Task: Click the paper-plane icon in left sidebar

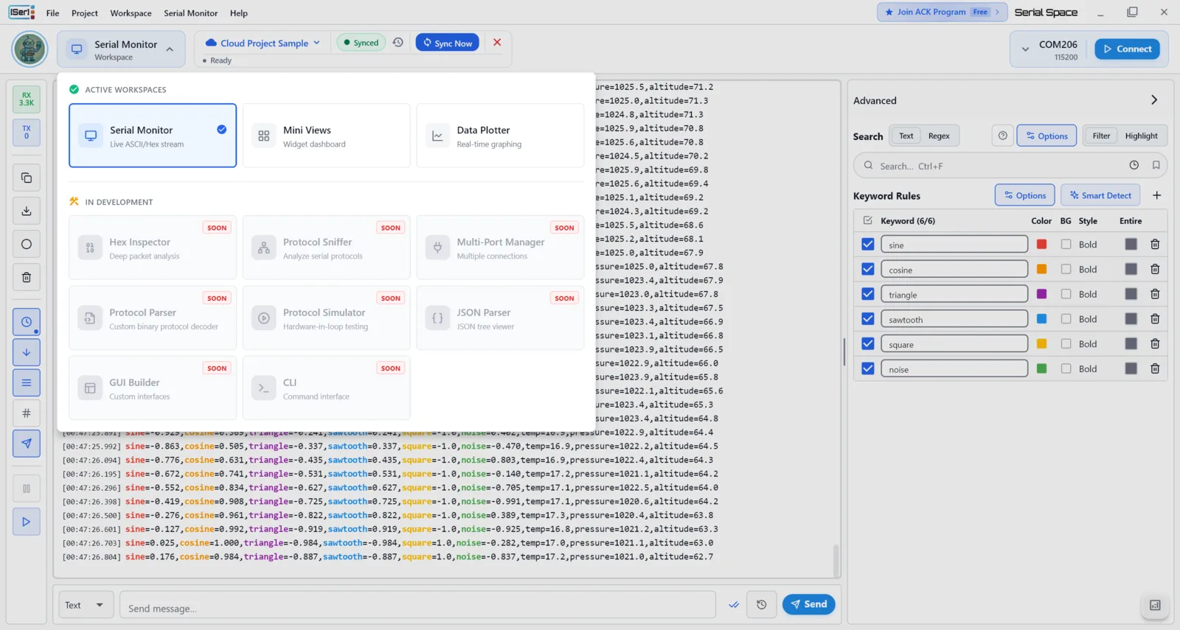Action: click(27, 444)
